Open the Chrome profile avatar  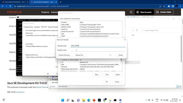pos(177,6)
